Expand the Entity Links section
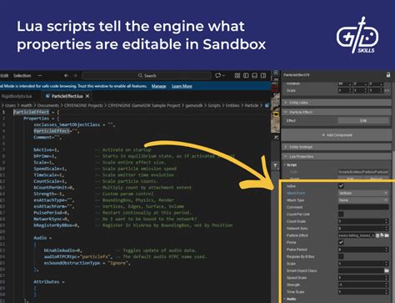This screenshot has width=395, height=303. coord(336,103)
